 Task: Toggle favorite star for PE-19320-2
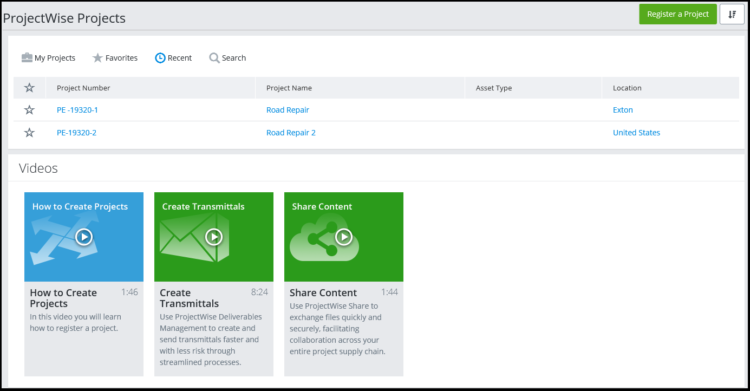pos(30,133)
